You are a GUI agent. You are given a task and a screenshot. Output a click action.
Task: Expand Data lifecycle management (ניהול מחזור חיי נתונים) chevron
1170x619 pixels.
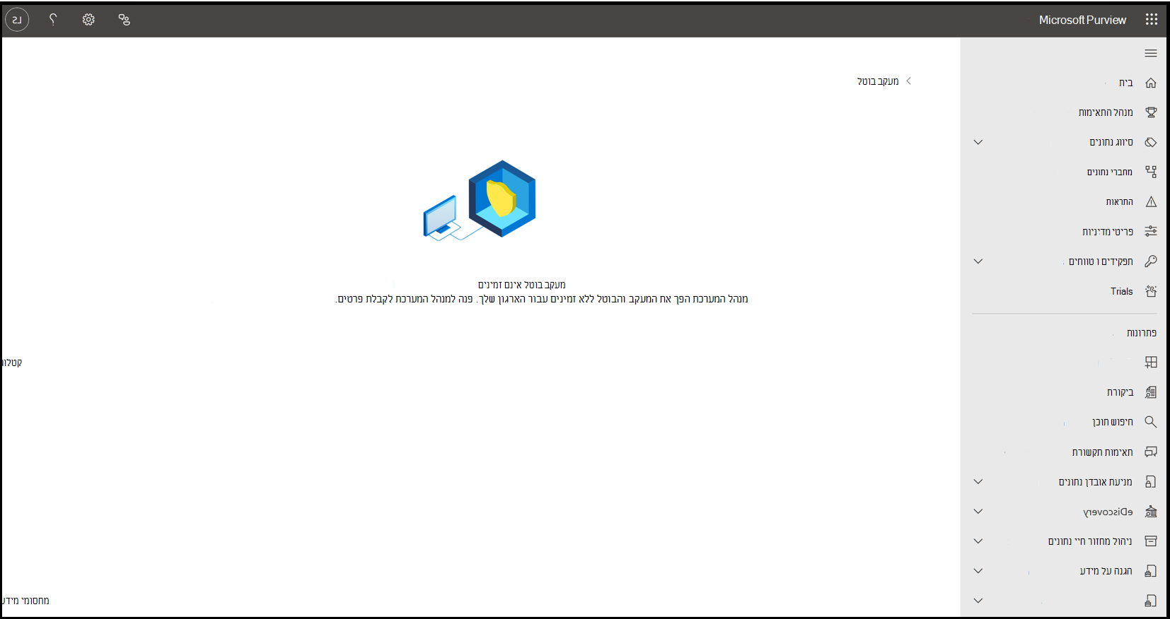(978, 541)
